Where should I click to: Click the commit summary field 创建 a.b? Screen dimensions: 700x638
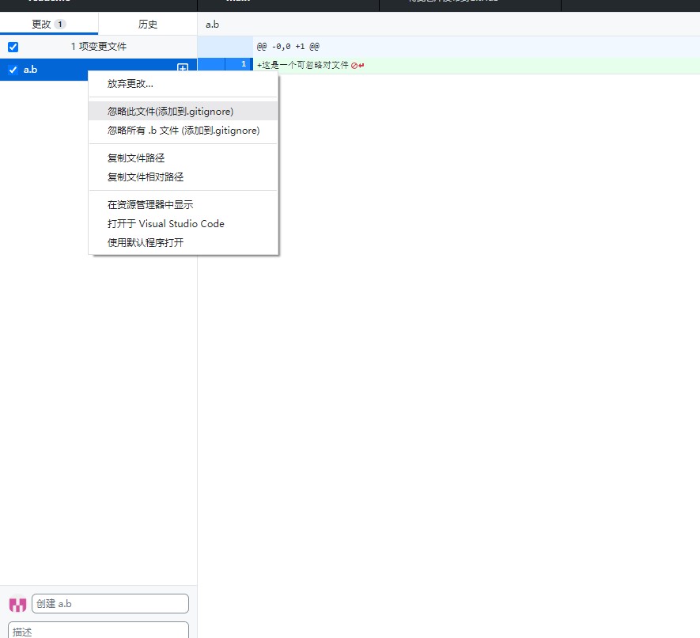coord(110,604)
